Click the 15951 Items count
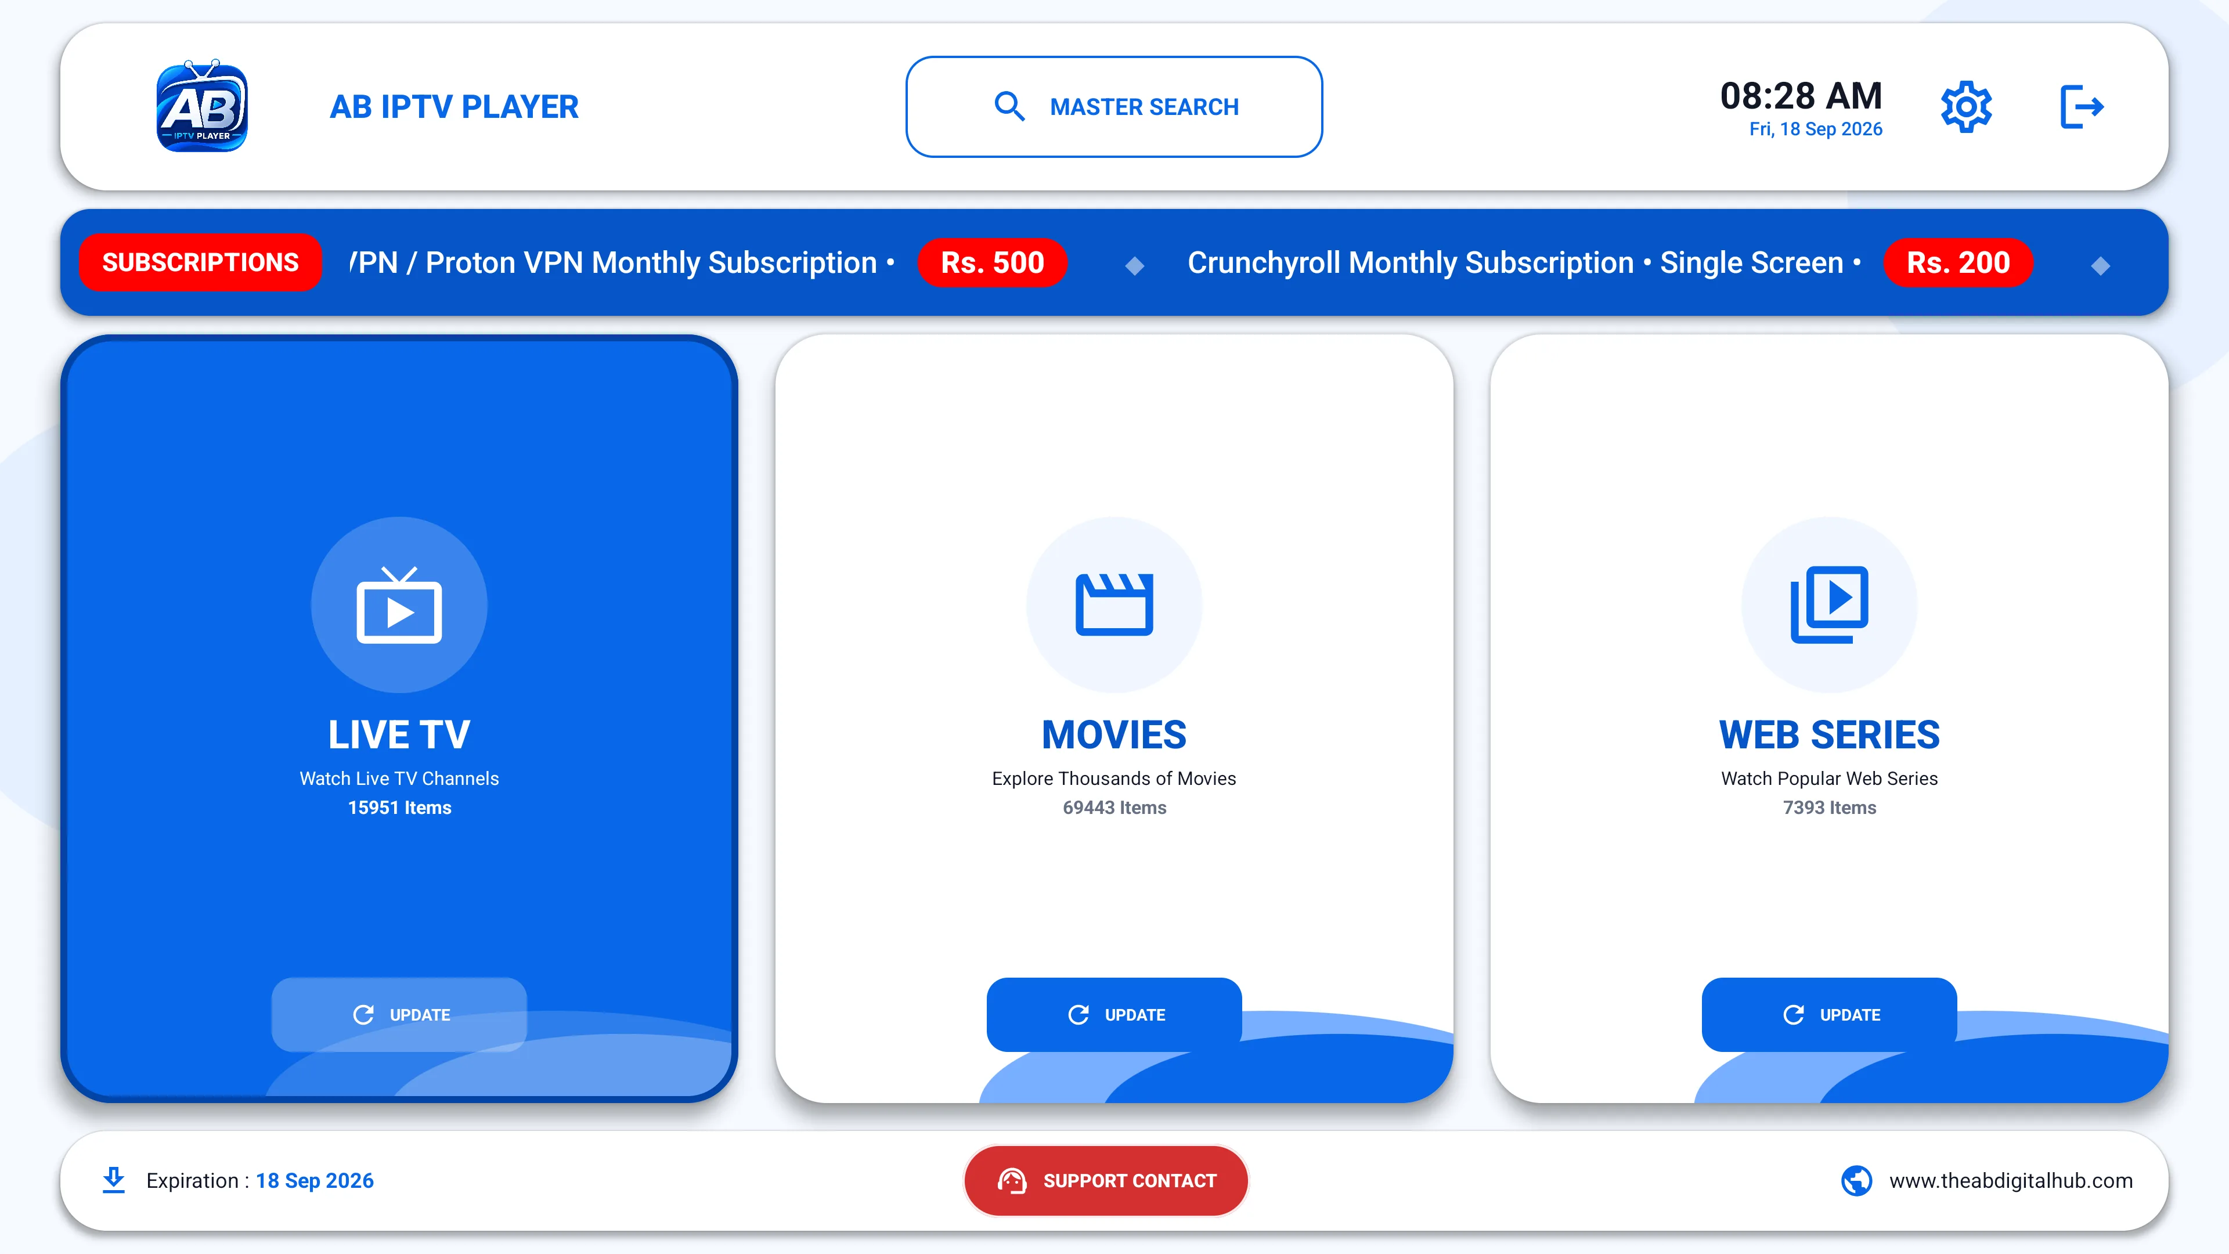Viewport: 2229px width, 1254px height. tap(399, 808)
